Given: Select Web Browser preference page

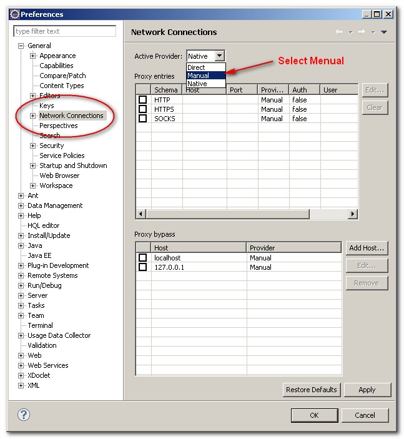Looking at the screenshot, I should tap(59, 175).
